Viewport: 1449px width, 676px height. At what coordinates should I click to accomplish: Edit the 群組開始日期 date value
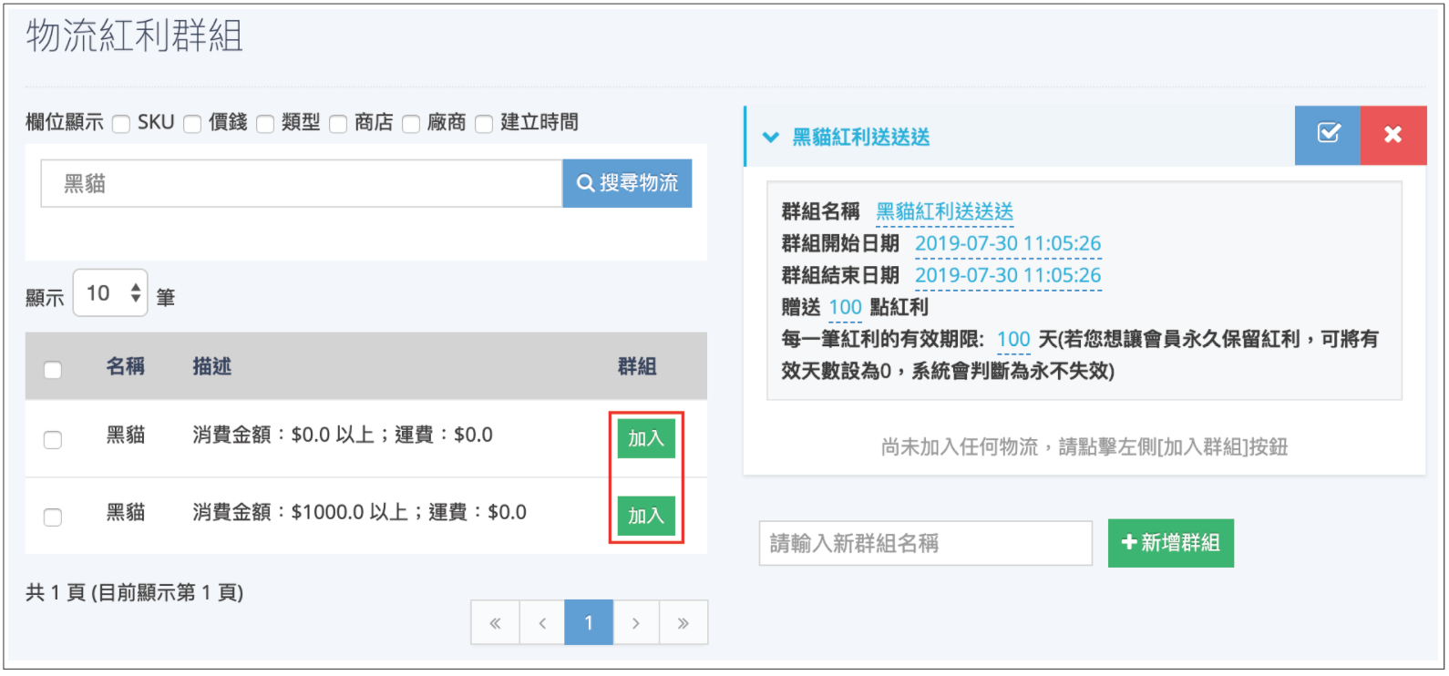(1008, 244)
